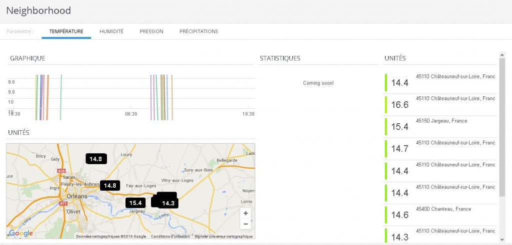The image size is (512, 245).
Task: Switch to the Pression tab
Action: 151,31
